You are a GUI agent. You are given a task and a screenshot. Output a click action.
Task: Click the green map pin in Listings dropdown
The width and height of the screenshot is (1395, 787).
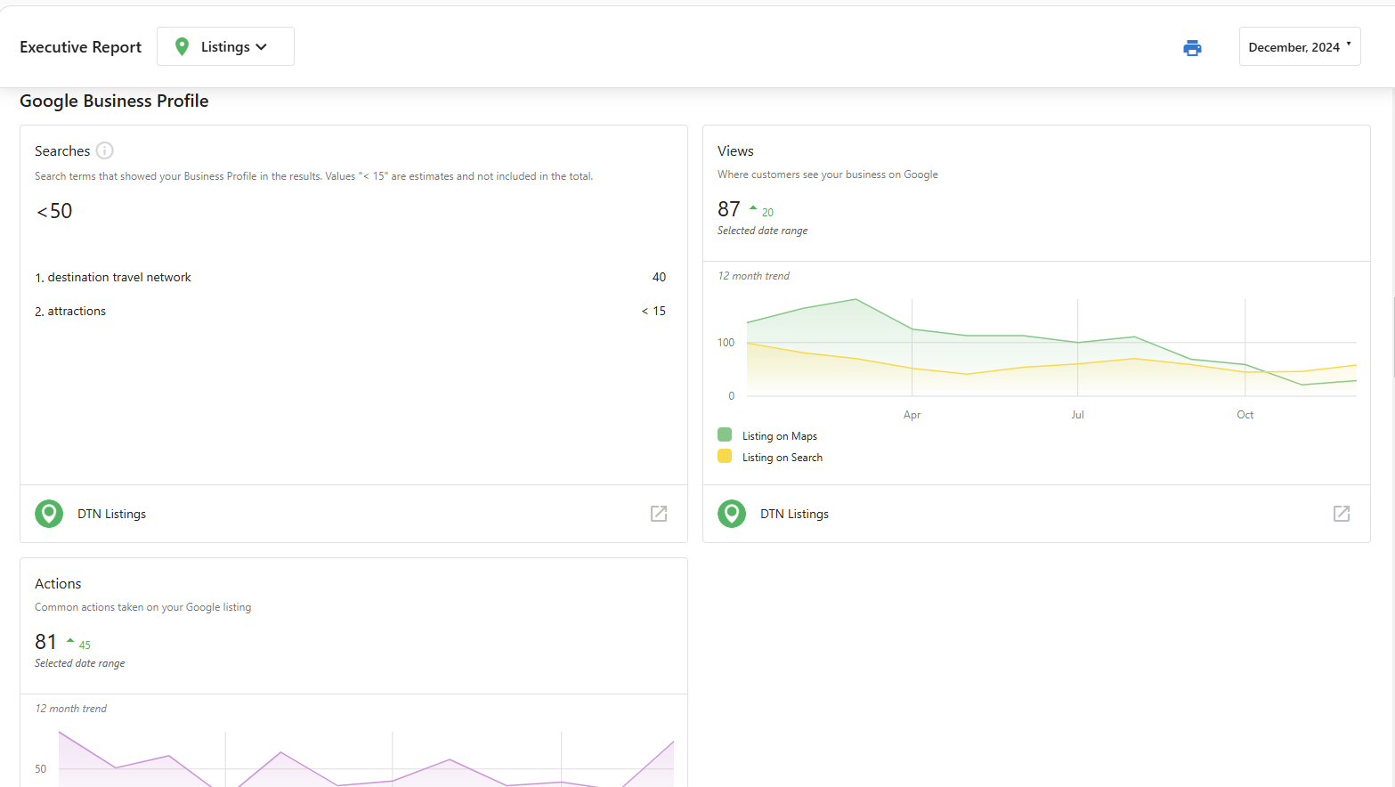(x=182, y=46)
